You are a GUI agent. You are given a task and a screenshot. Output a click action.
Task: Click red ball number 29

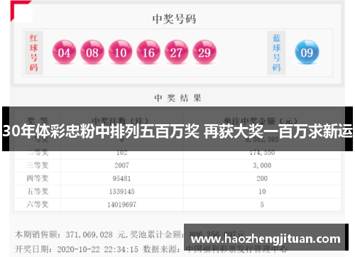(204, 52)
